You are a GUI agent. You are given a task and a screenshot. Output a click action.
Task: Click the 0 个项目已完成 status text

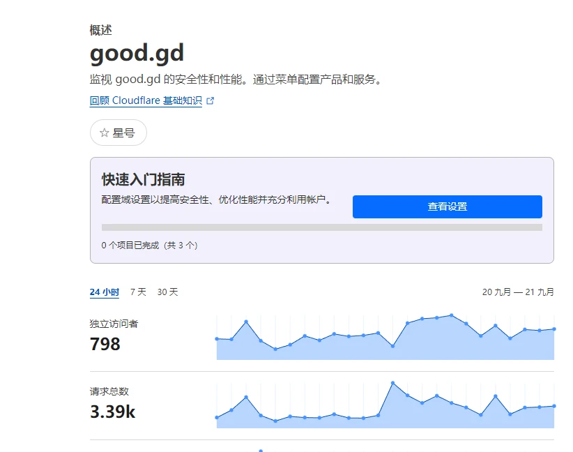tap(149, 246)
